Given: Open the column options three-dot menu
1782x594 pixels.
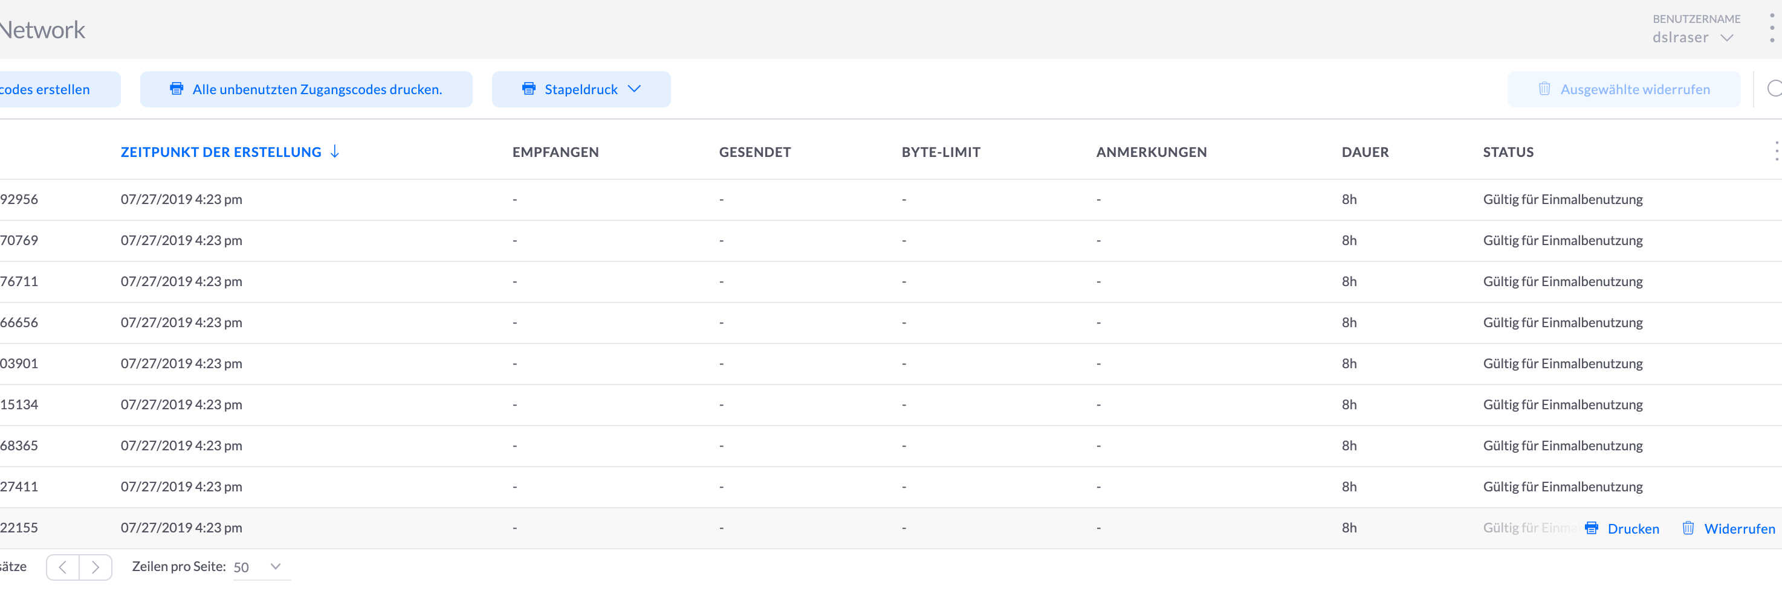Looking at the screenshot, I should [x=1776, y=152].
